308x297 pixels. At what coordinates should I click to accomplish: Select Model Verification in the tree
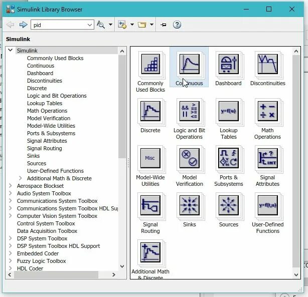49,118
